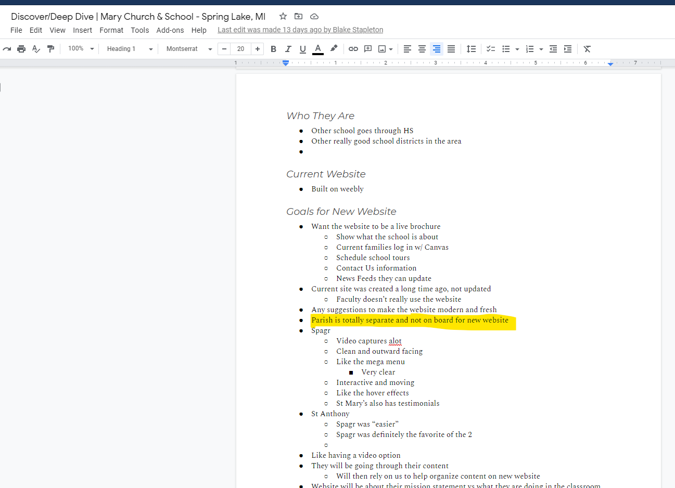
Task: Increase indent from toolbar
Action: [568, 49]
